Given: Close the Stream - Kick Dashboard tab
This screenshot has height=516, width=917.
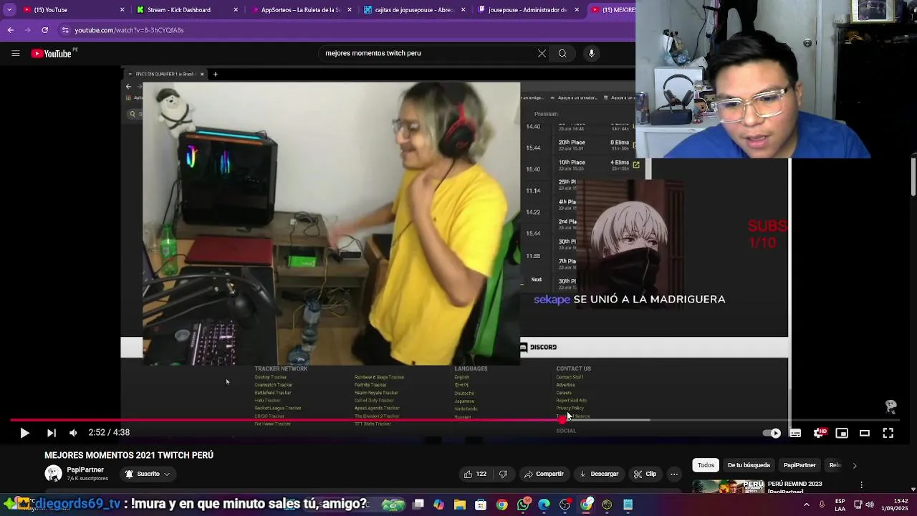Looking at the screenshot, I should 236,10.
